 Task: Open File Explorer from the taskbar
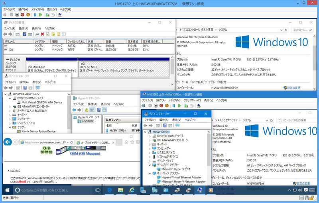point(121,190)
